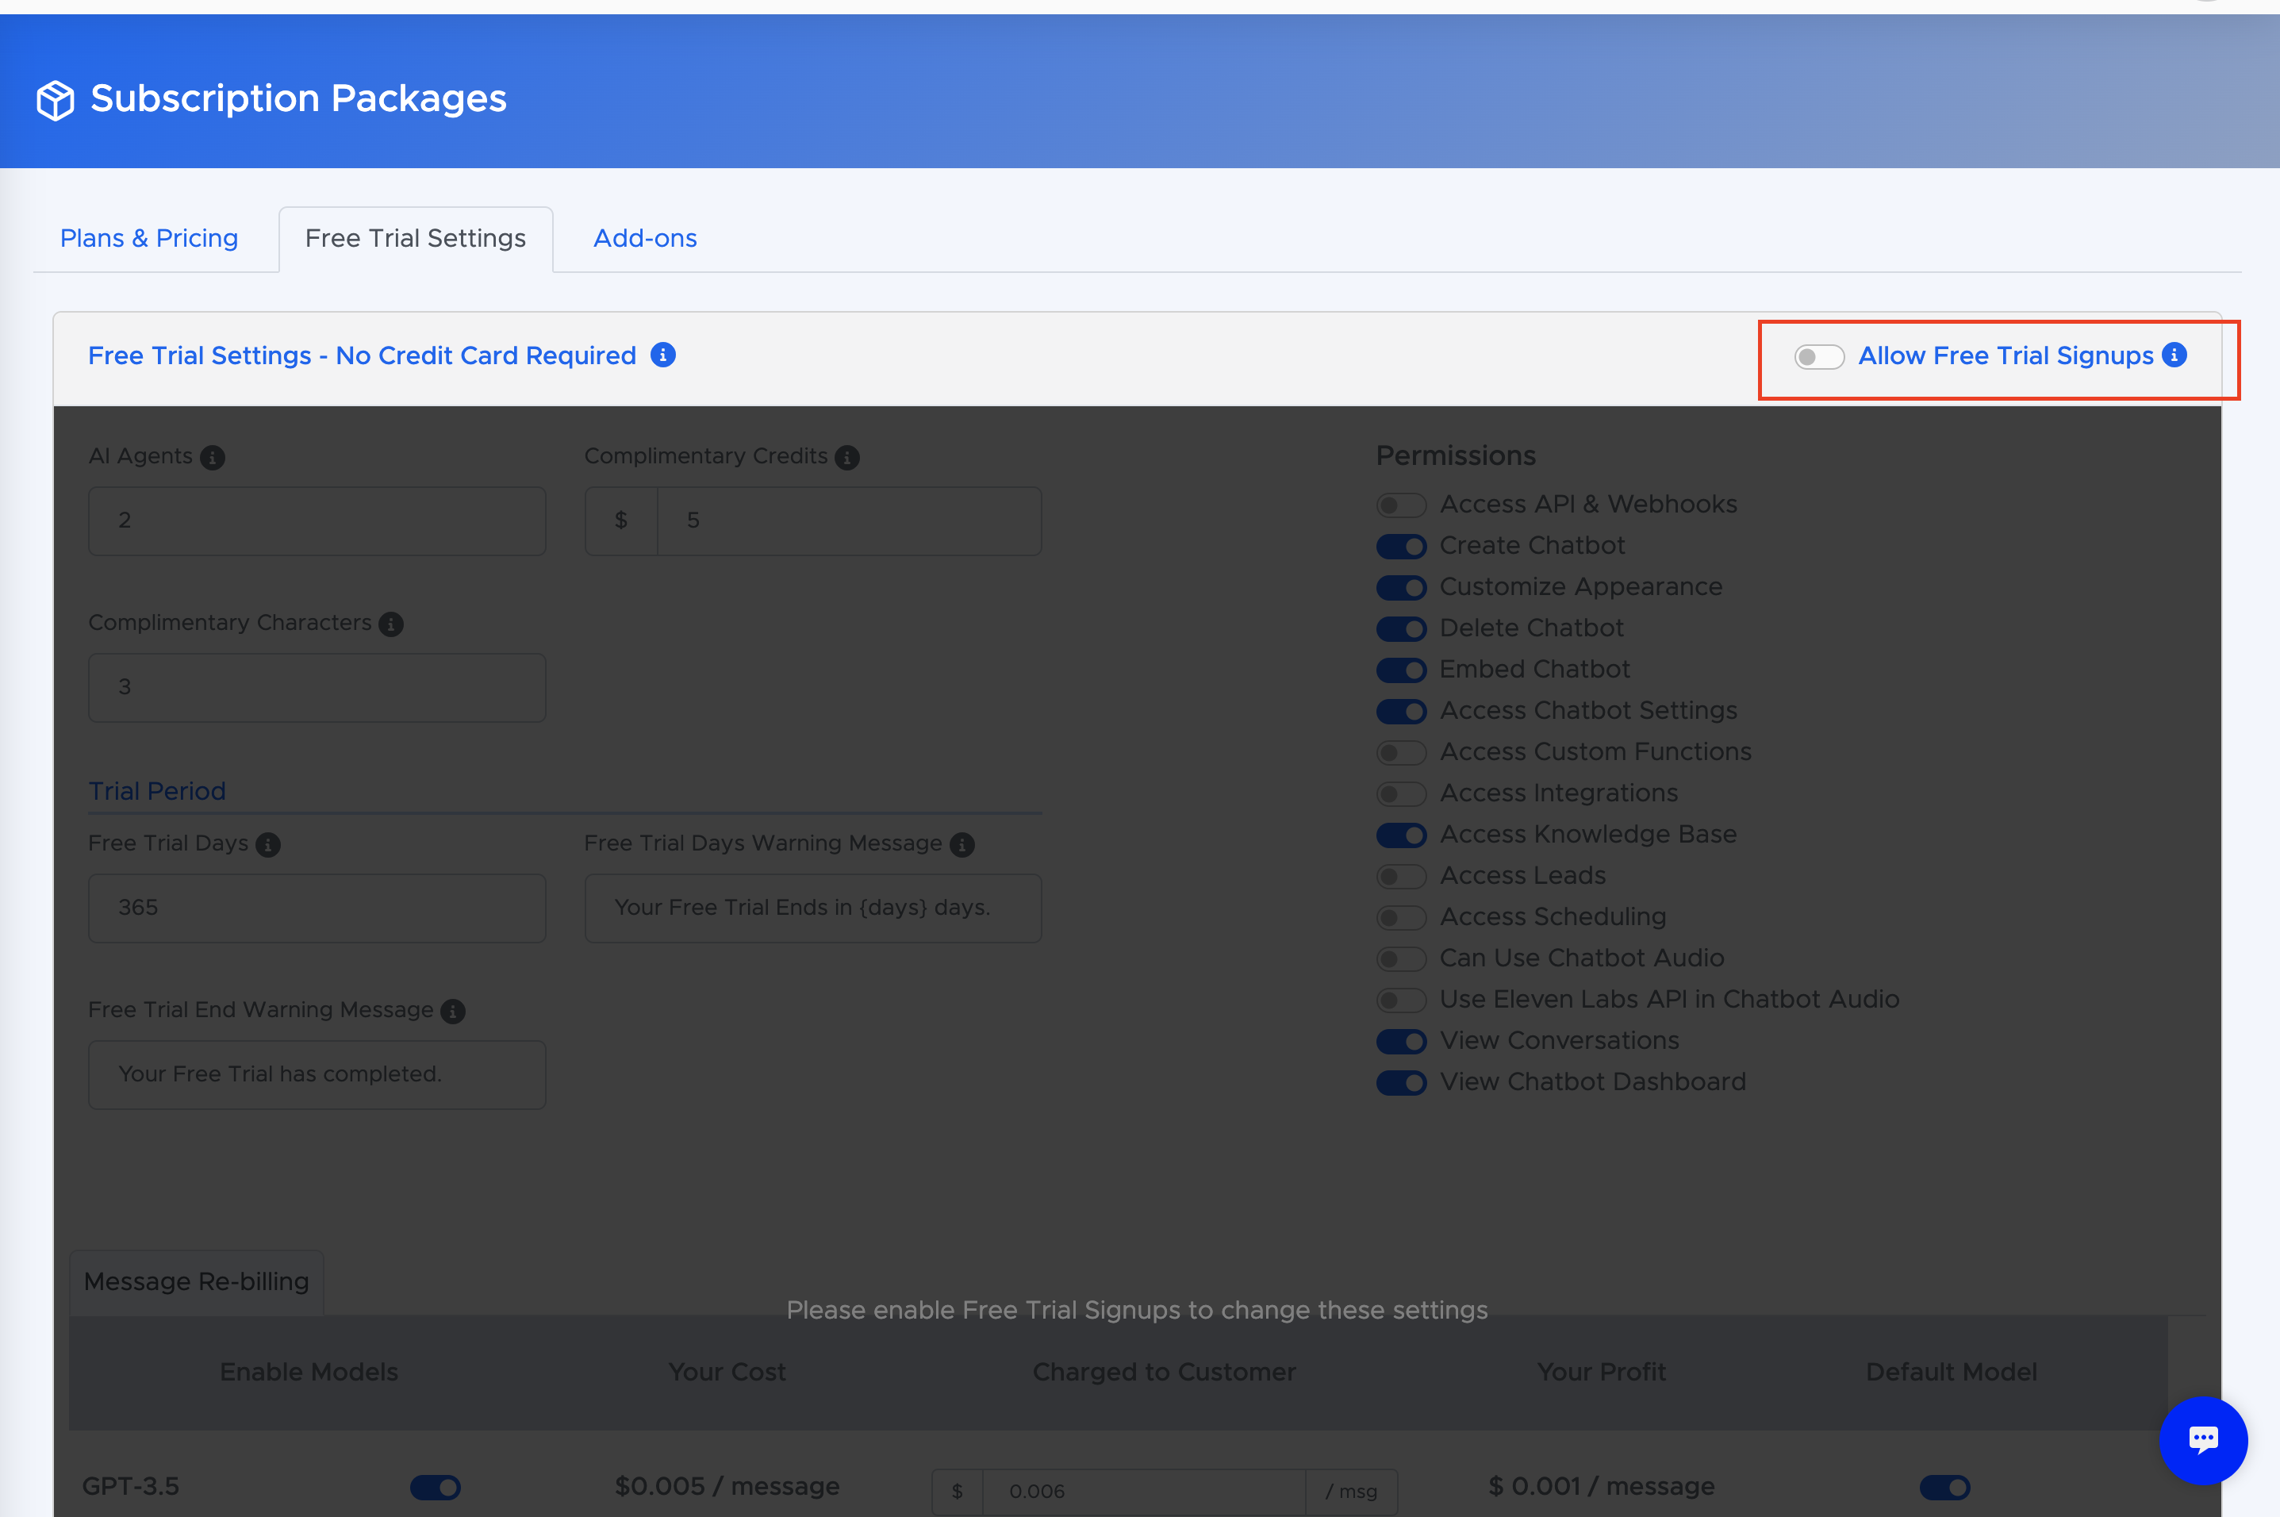Click the Your Cost column header
Viewport: 2280px width, 1517px height.
727,1372
